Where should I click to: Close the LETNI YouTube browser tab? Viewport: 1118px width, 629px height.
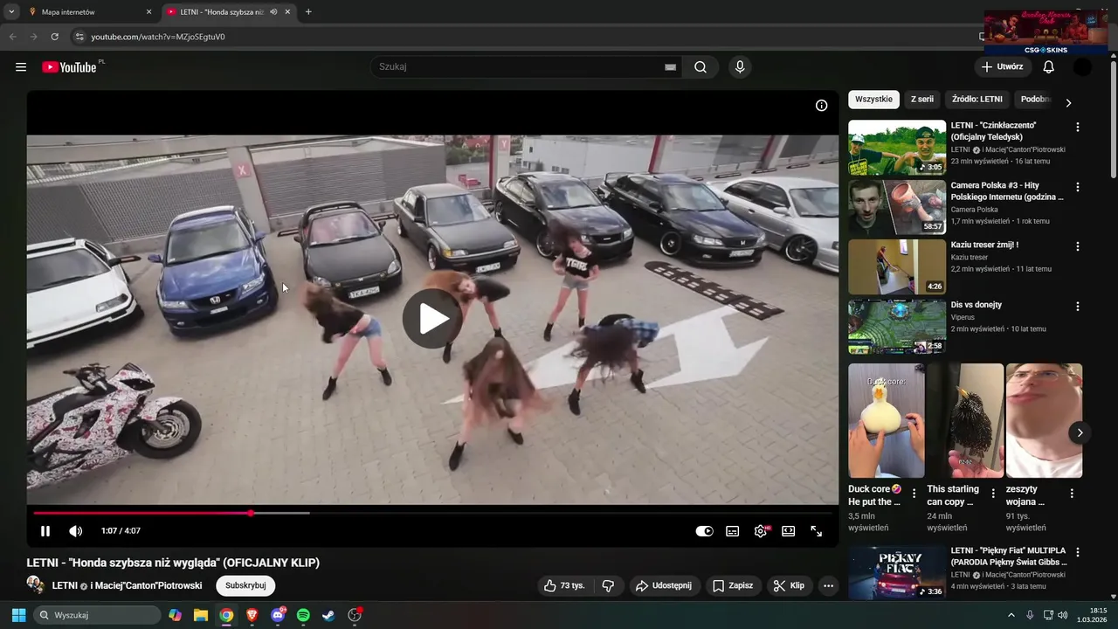287,12
